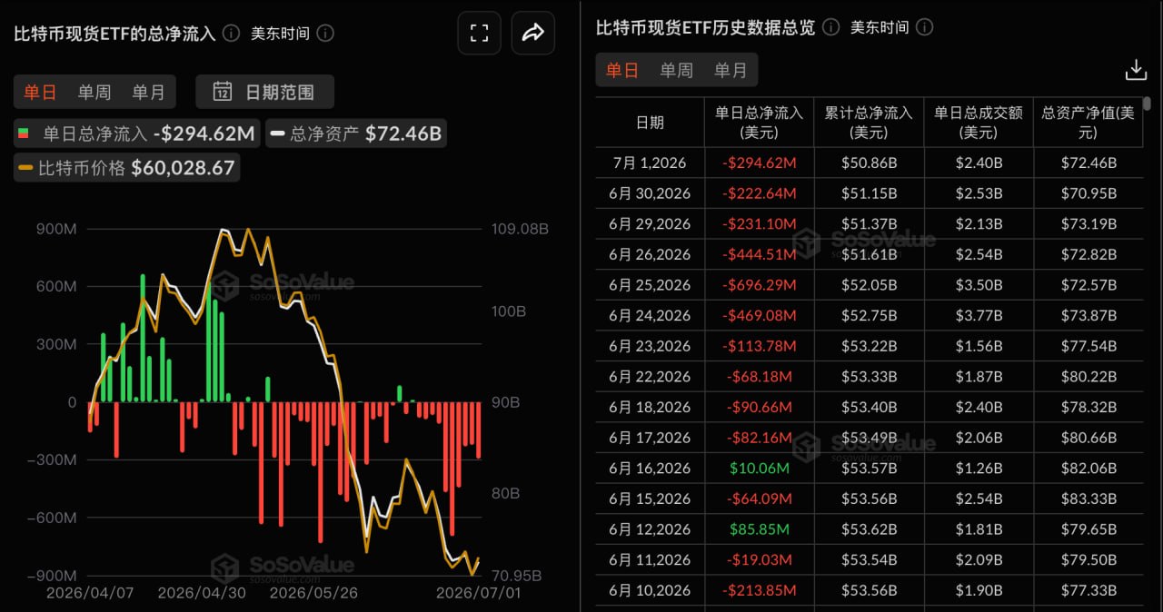The width and height of the screenshot is (1163, 612).
Task: Toggle 比特币价格 series in chart legend
Action: coord(126,168)
